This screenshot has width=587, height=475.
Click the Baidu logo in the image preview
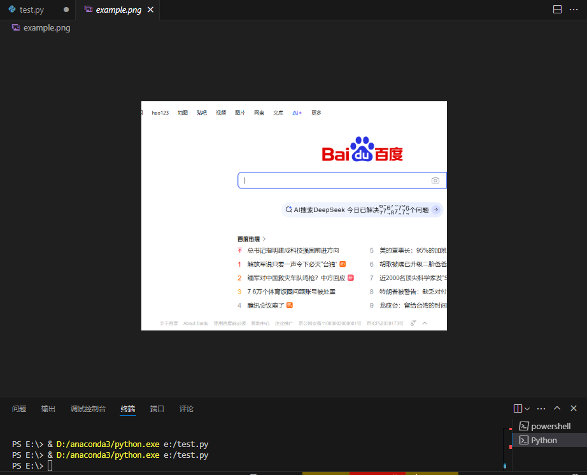pyautogui.click(x=362, y=150)
